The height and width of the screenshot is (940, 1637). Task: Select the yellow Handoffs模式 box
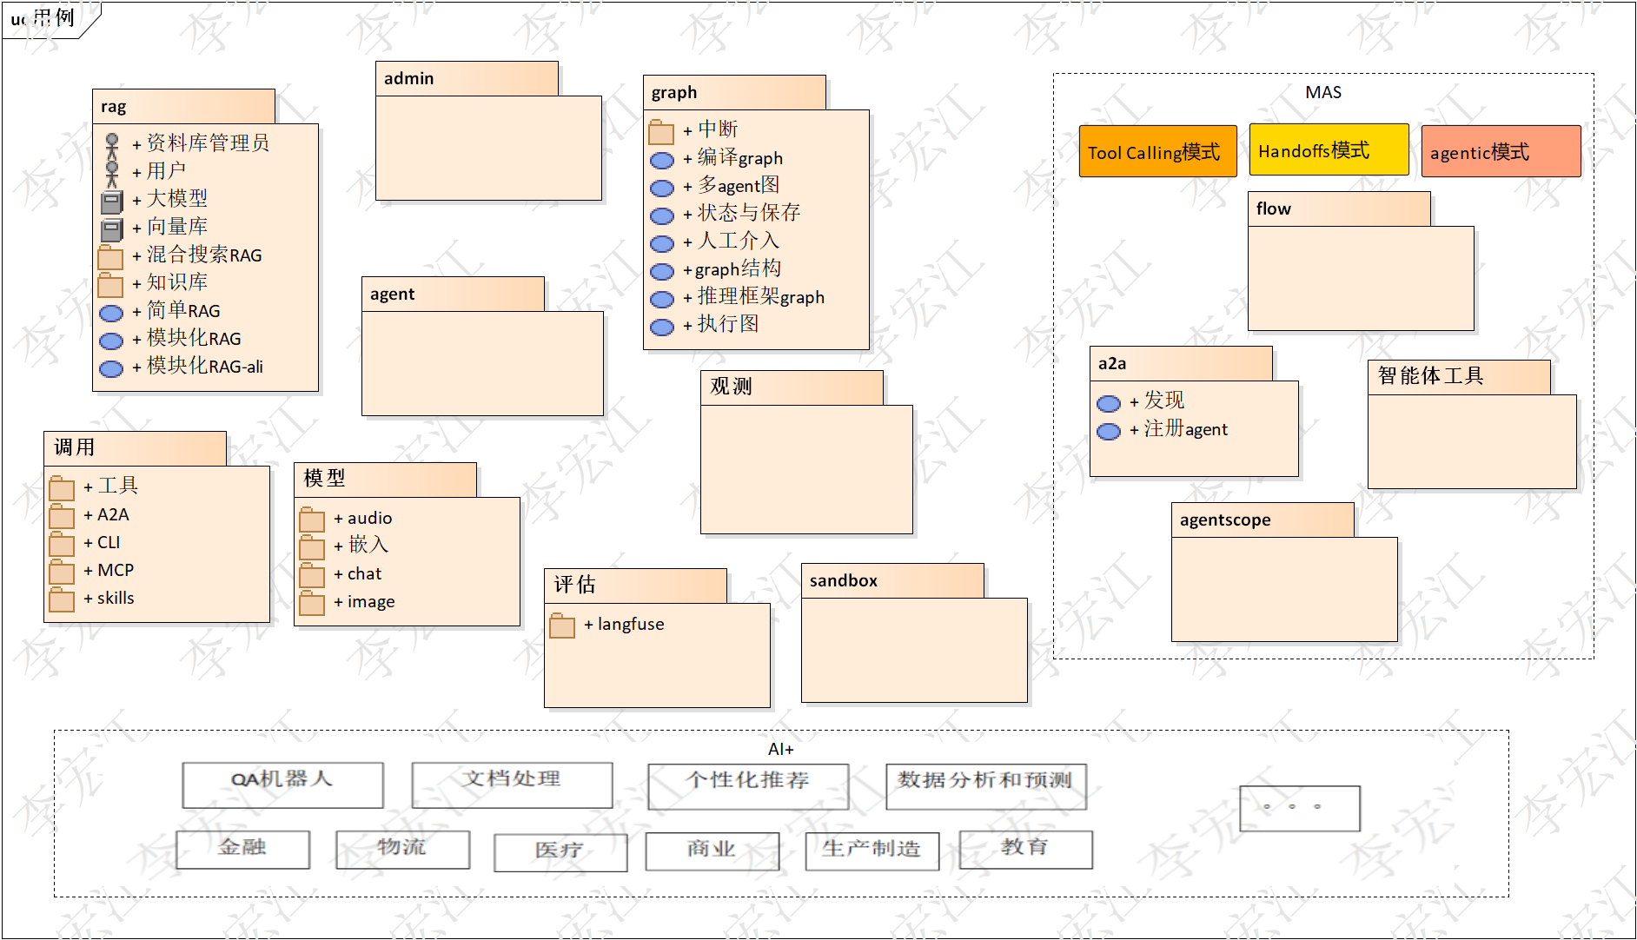pyautogui.click(x=1329, y=149)
